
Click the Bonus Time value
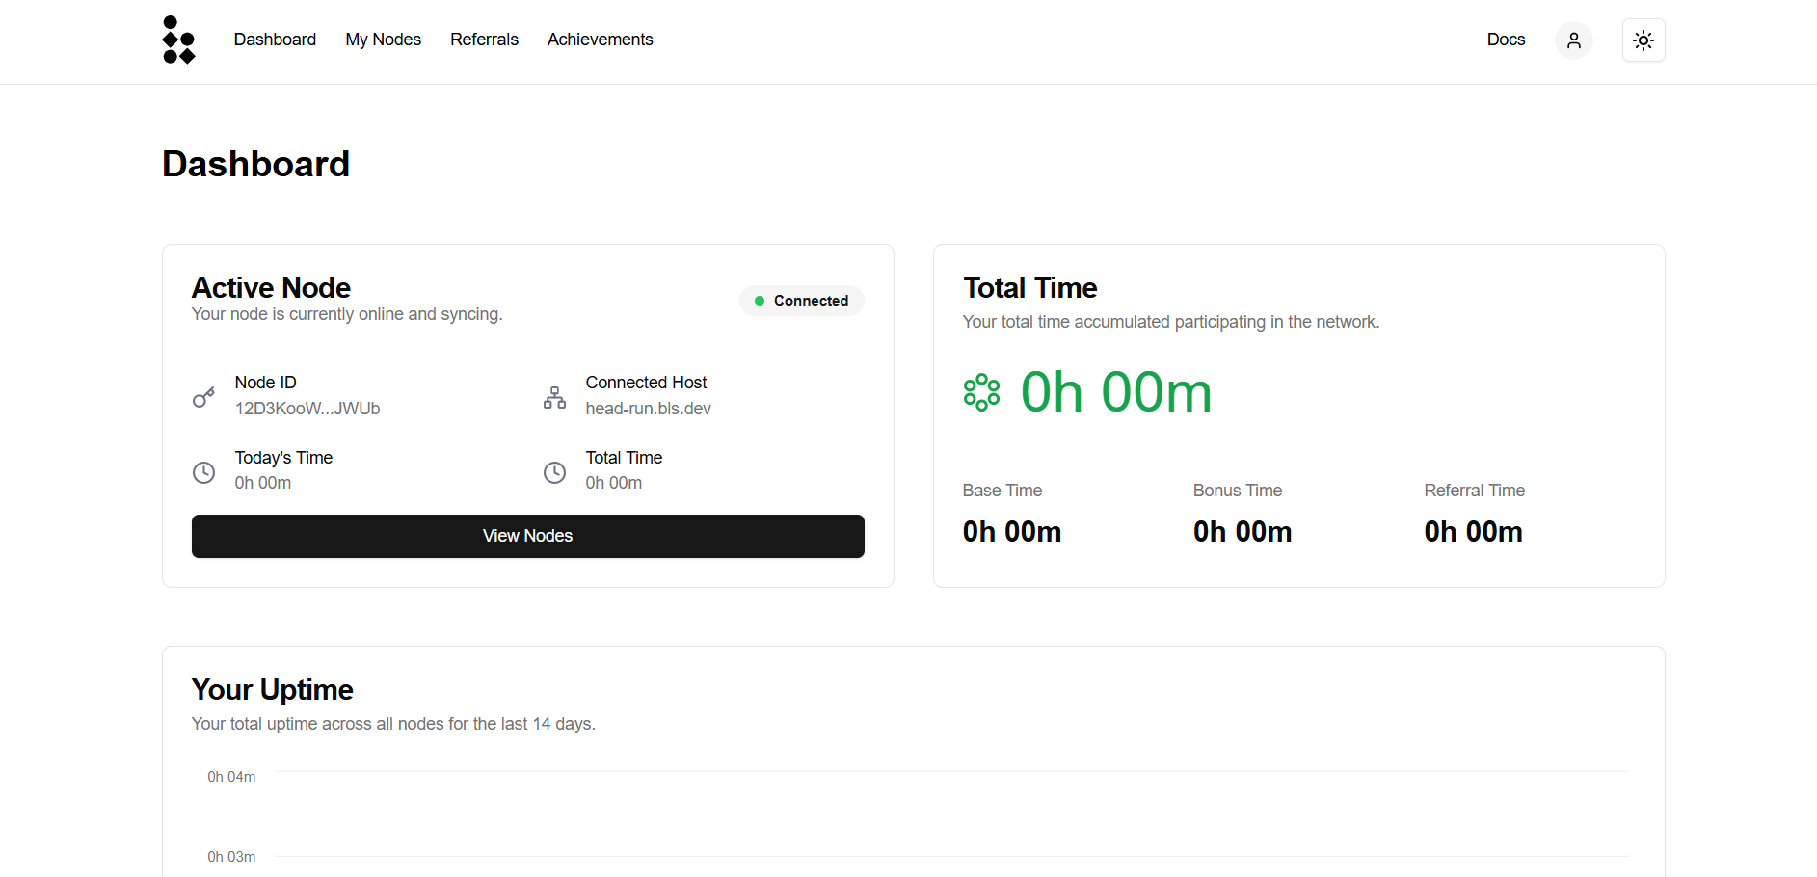coord(1243,532)
